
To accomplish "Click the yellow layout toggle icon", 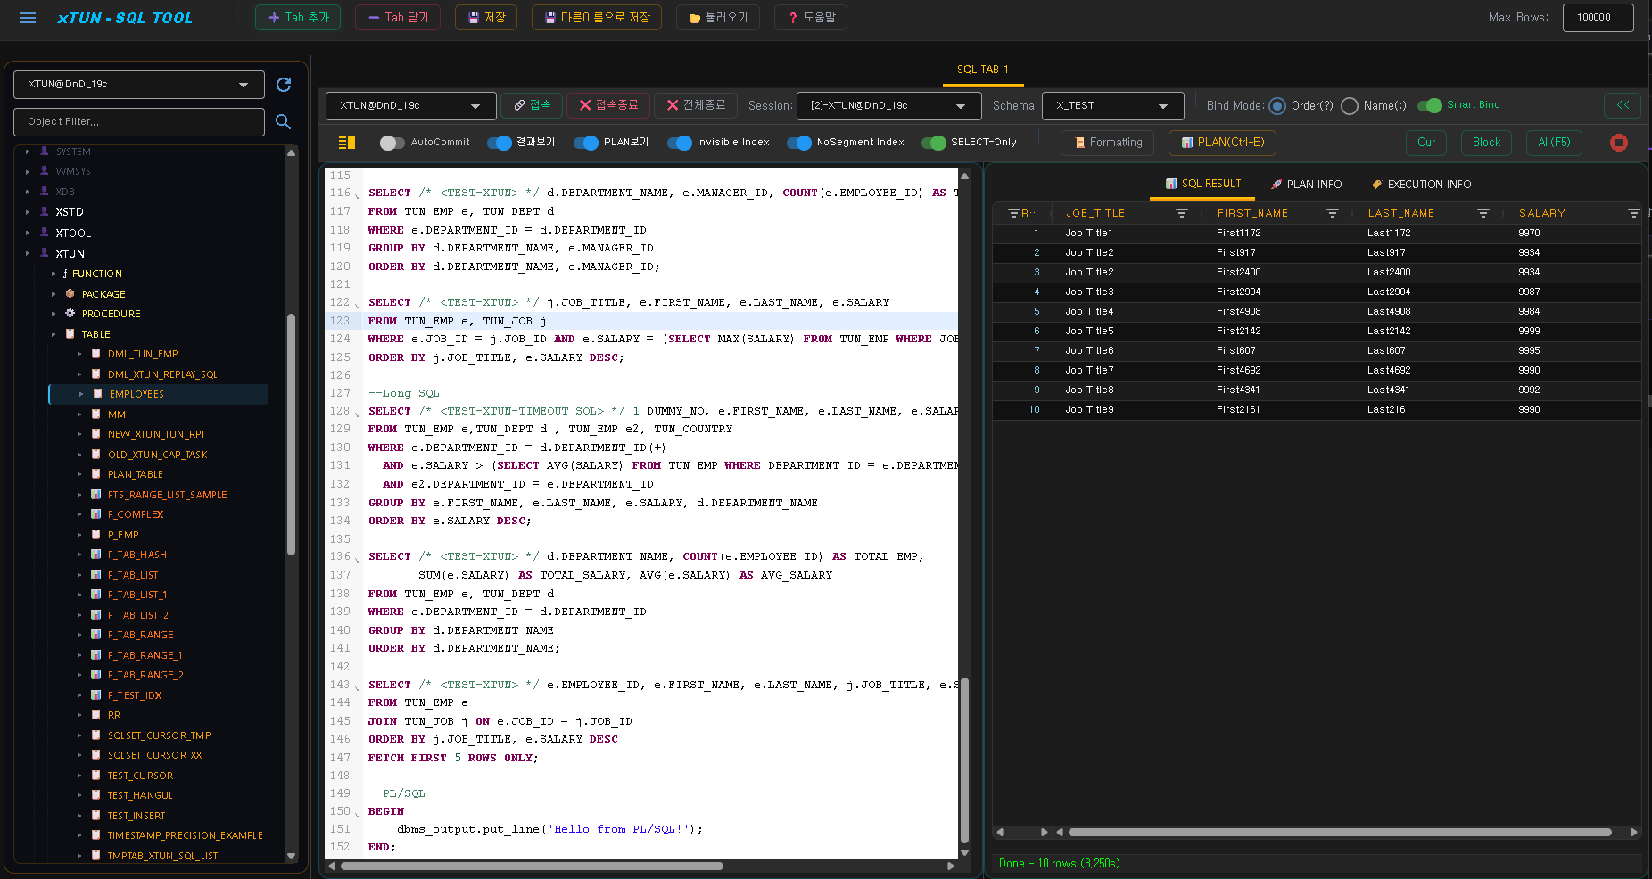I will [347, 143].
